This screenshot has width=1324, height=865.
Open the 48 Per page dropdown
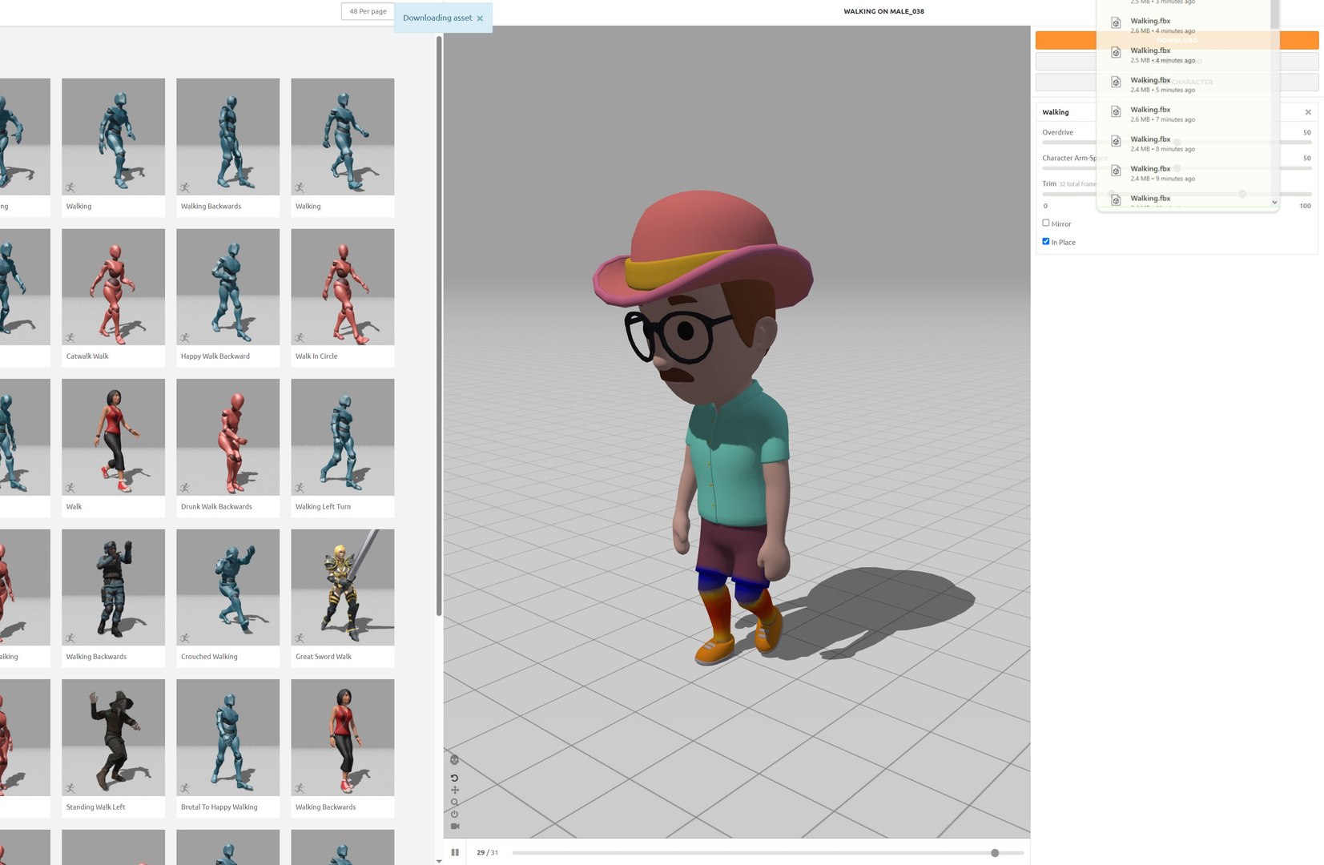pos(368,11)
